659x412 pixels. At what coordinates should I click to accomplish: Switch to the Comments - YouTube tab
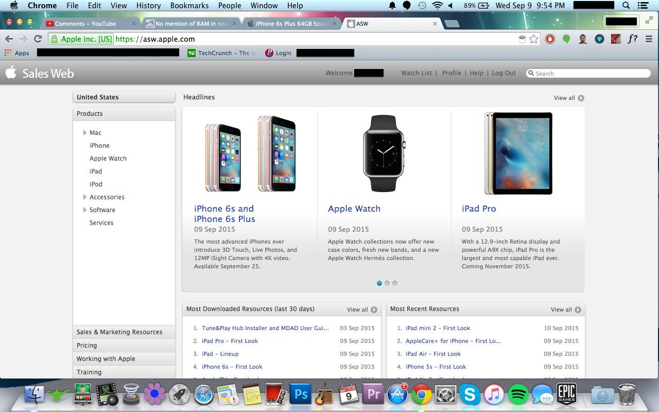(x=91, y=24)
